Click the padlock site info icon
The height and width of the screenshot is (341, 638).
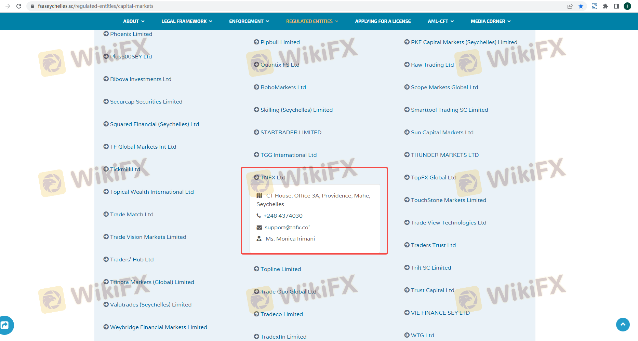32,6
